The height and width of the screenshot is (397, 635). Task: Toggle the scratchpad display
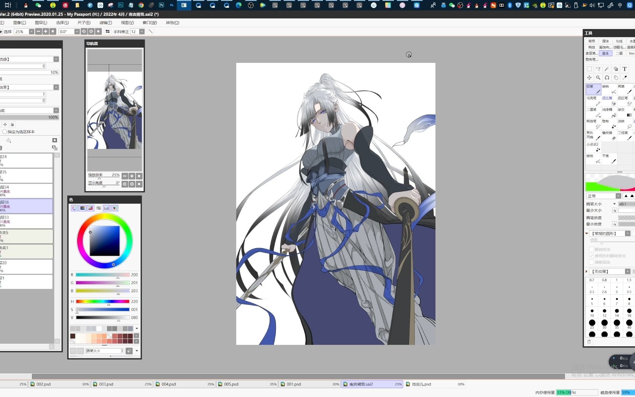click(115, 208)
